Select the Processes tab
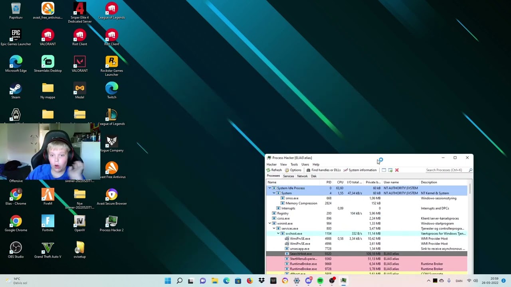The width and height of the screenshot is (511, 287). coord(273,176)
